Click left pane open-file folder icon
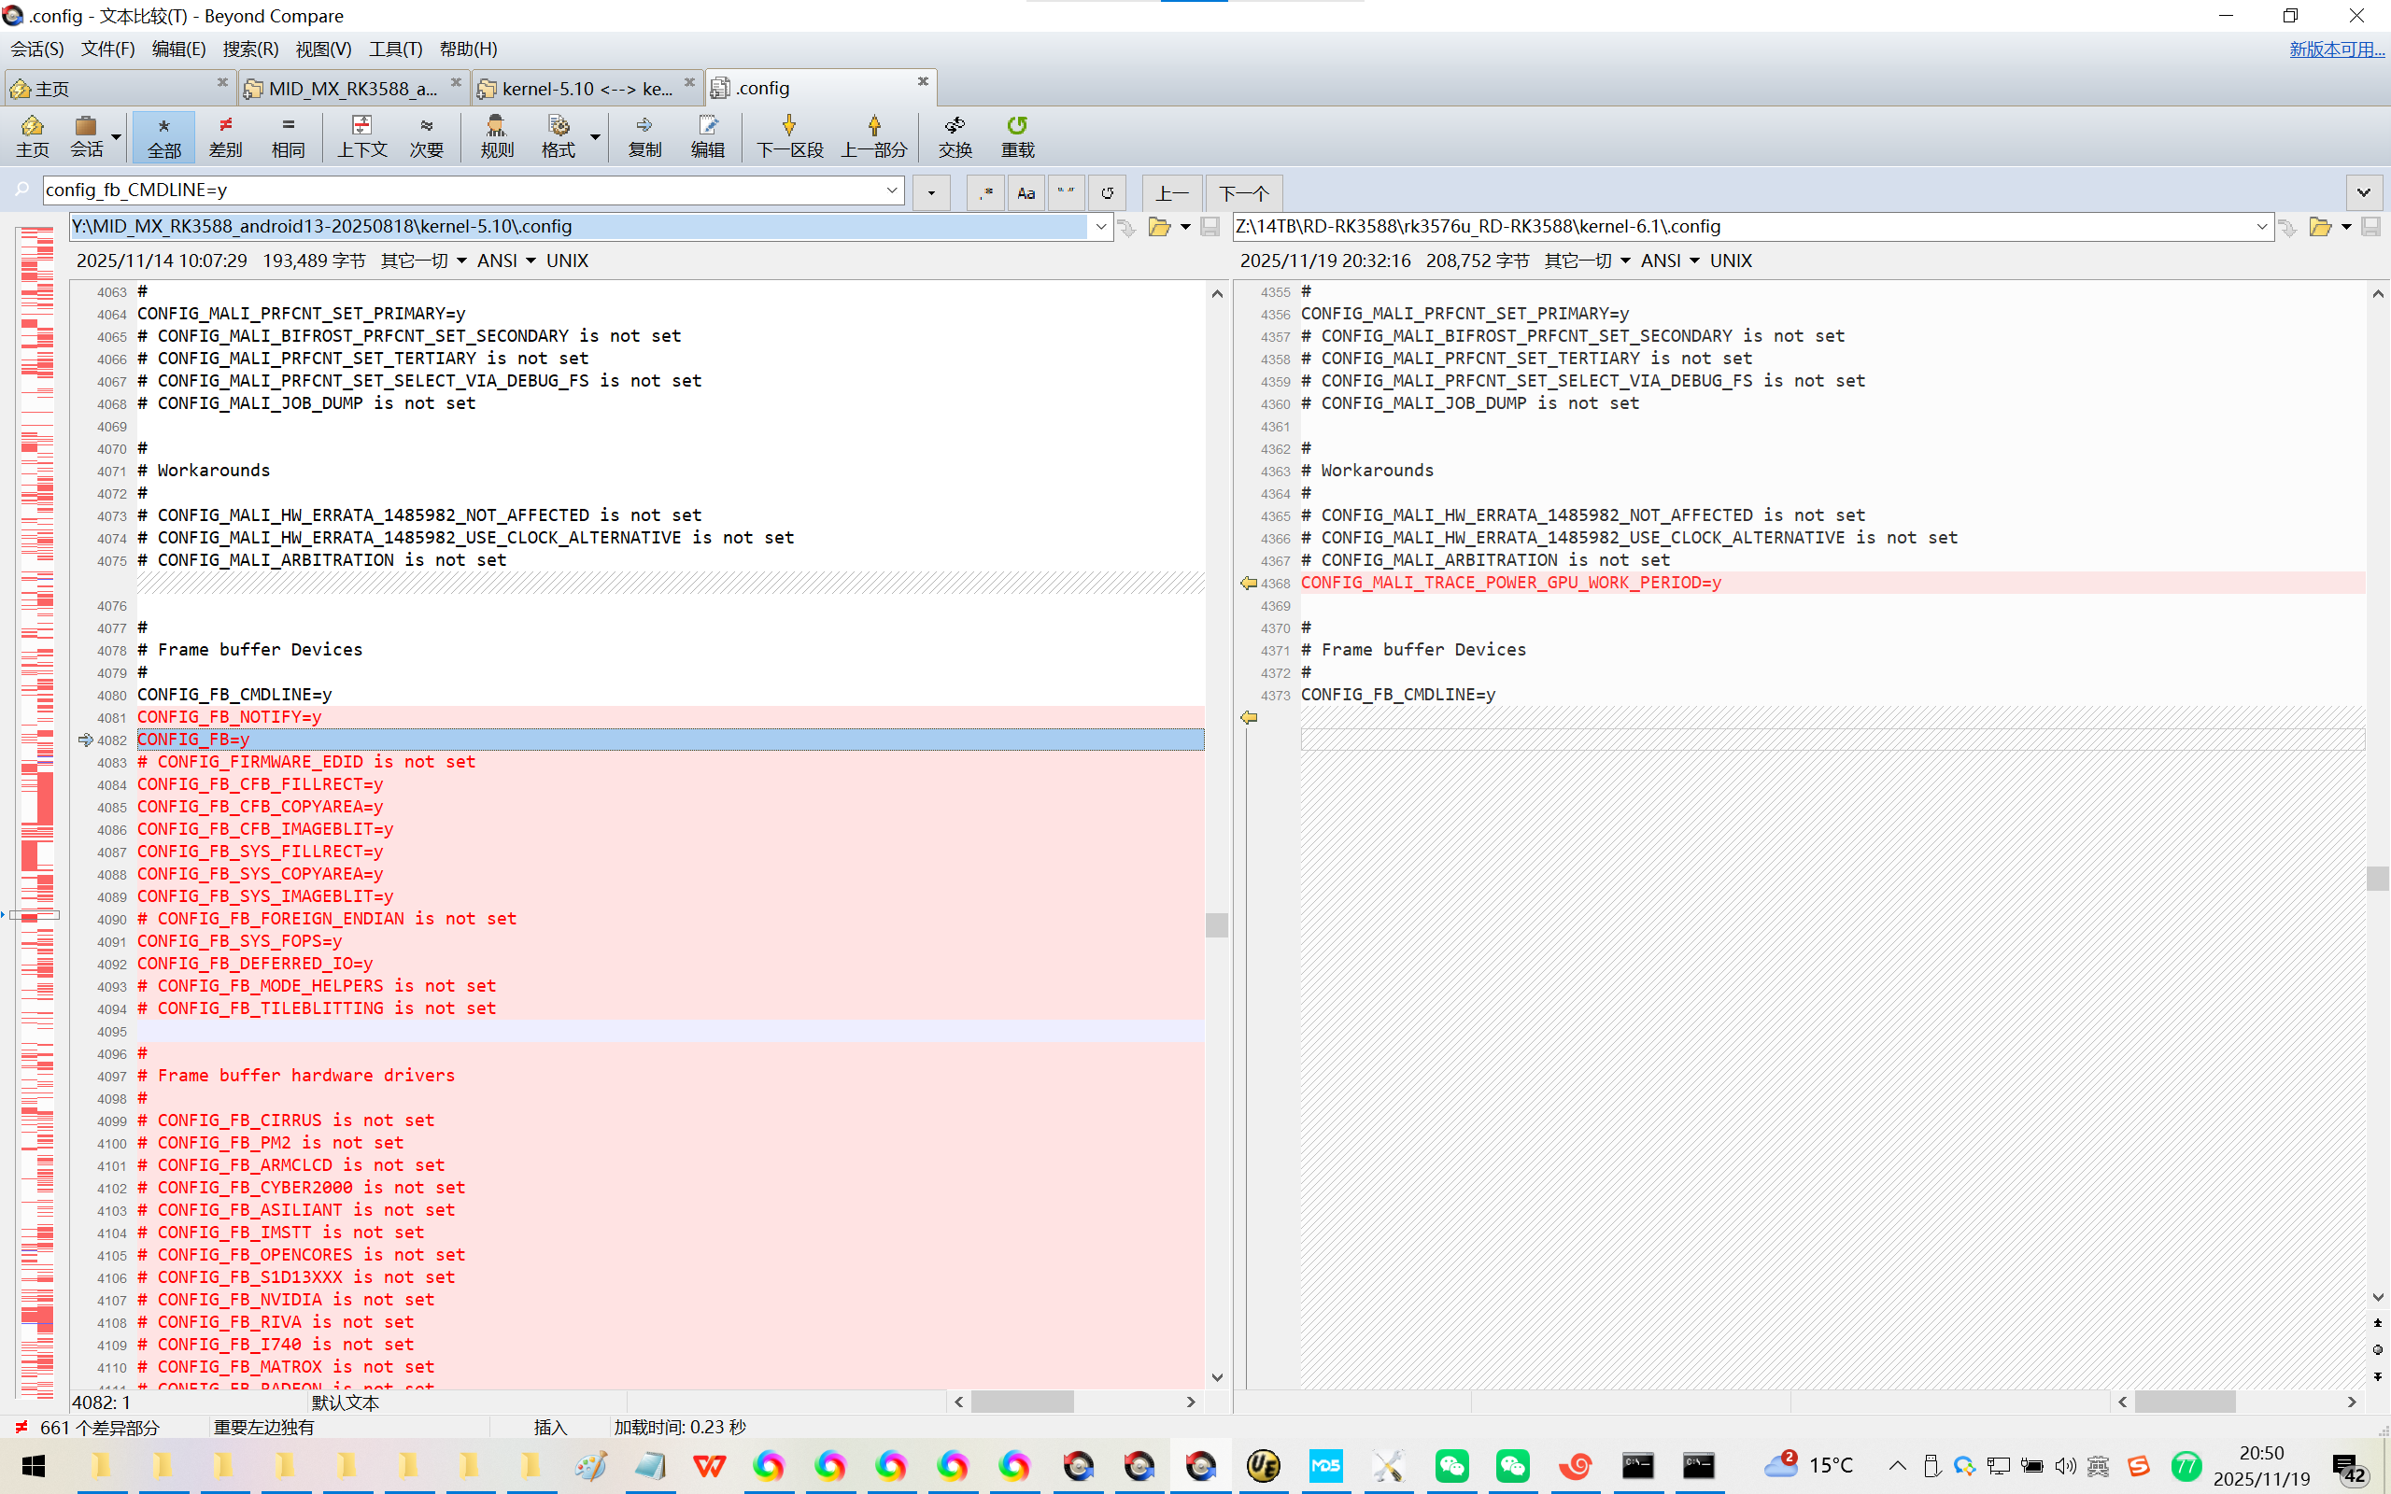The height and width of the screenshot is (1494, 2391). [x=1159, y=227]
